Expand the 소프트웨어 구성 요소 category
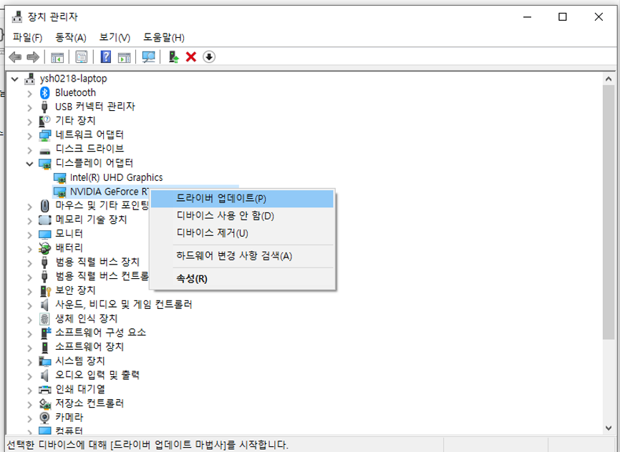Image resolution: width=620 pixels, height=452 pixels. click(x=29, y=333)
